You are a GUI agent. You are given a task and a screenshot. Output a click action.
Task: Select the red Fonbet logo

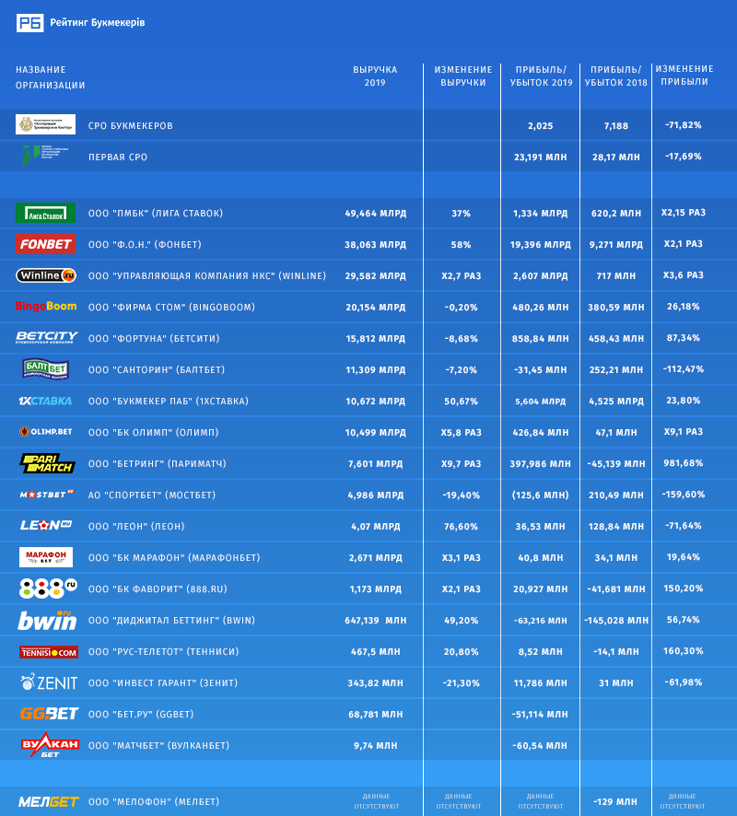[x=45, y=244]
